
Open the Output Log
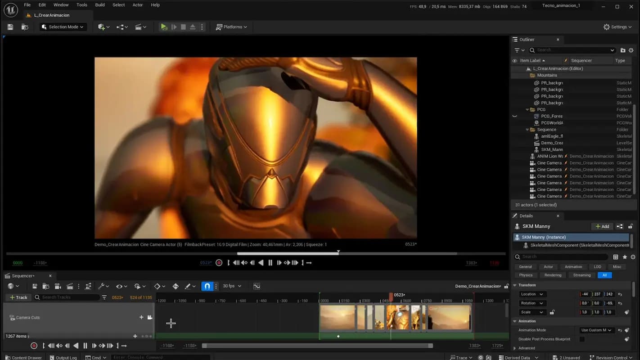point(63,358)
